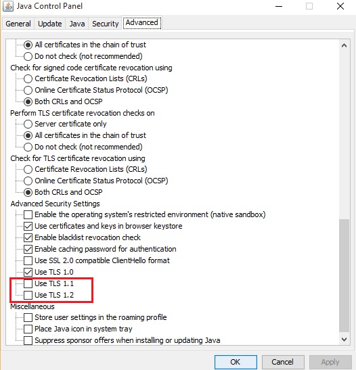Check Use SSL 2.0 compatible ClientHello format
The height and width of the screenshot is (370, 356).
(x=28, y=260)
